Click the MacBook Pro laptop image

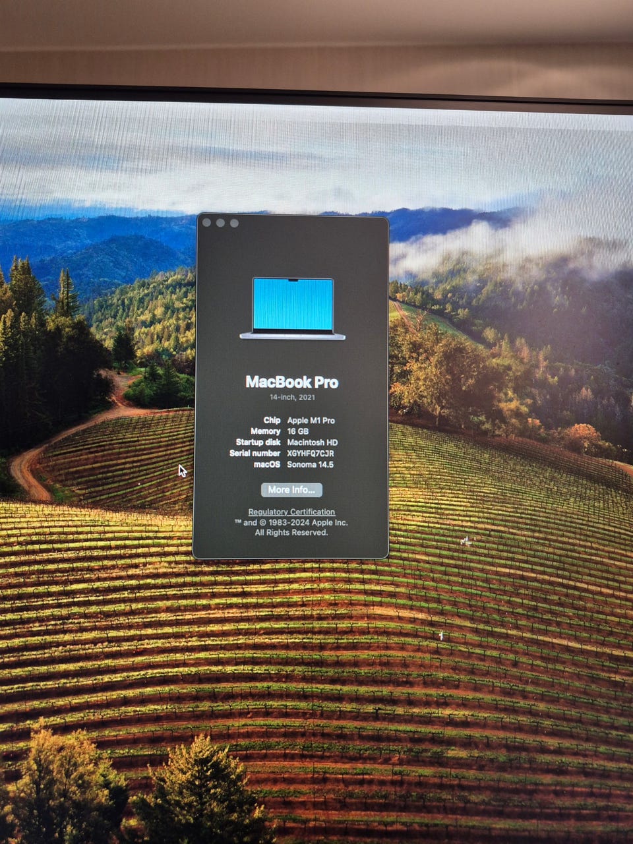(x=293, y=309)
